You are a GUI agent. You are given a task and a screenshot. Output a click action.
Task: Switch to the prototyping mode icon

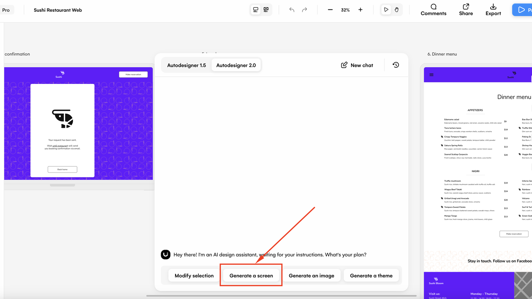[x=266, y=10]
